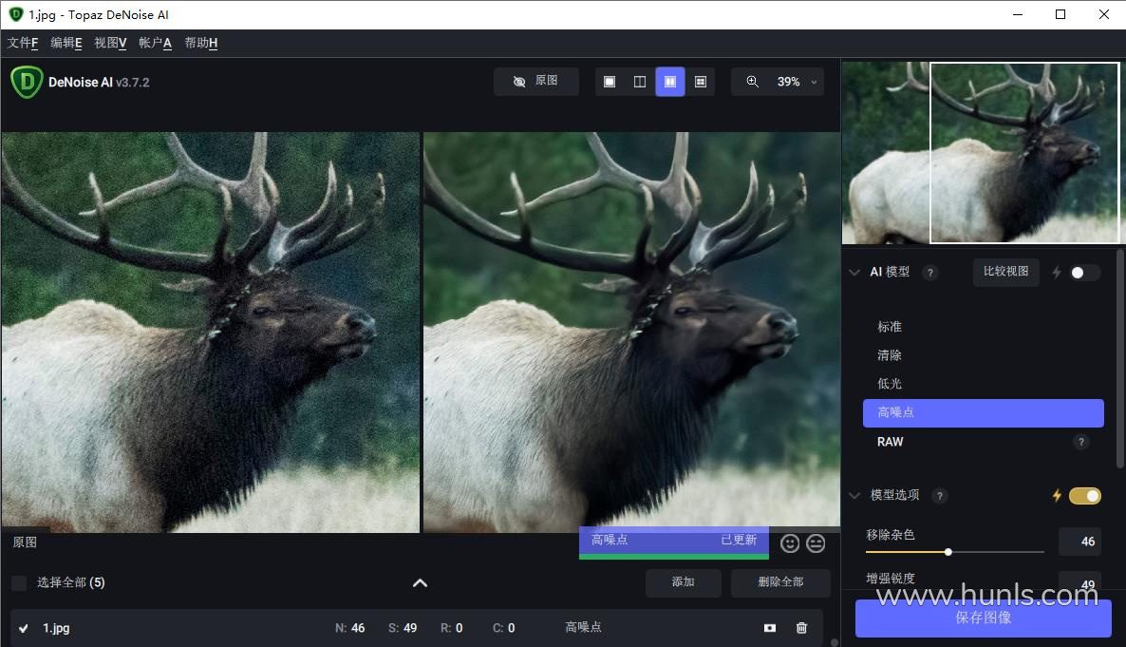Open the 文件F menu
Image resolution: width=1126 pixels, height=647 pixels.
coord(23,43)
